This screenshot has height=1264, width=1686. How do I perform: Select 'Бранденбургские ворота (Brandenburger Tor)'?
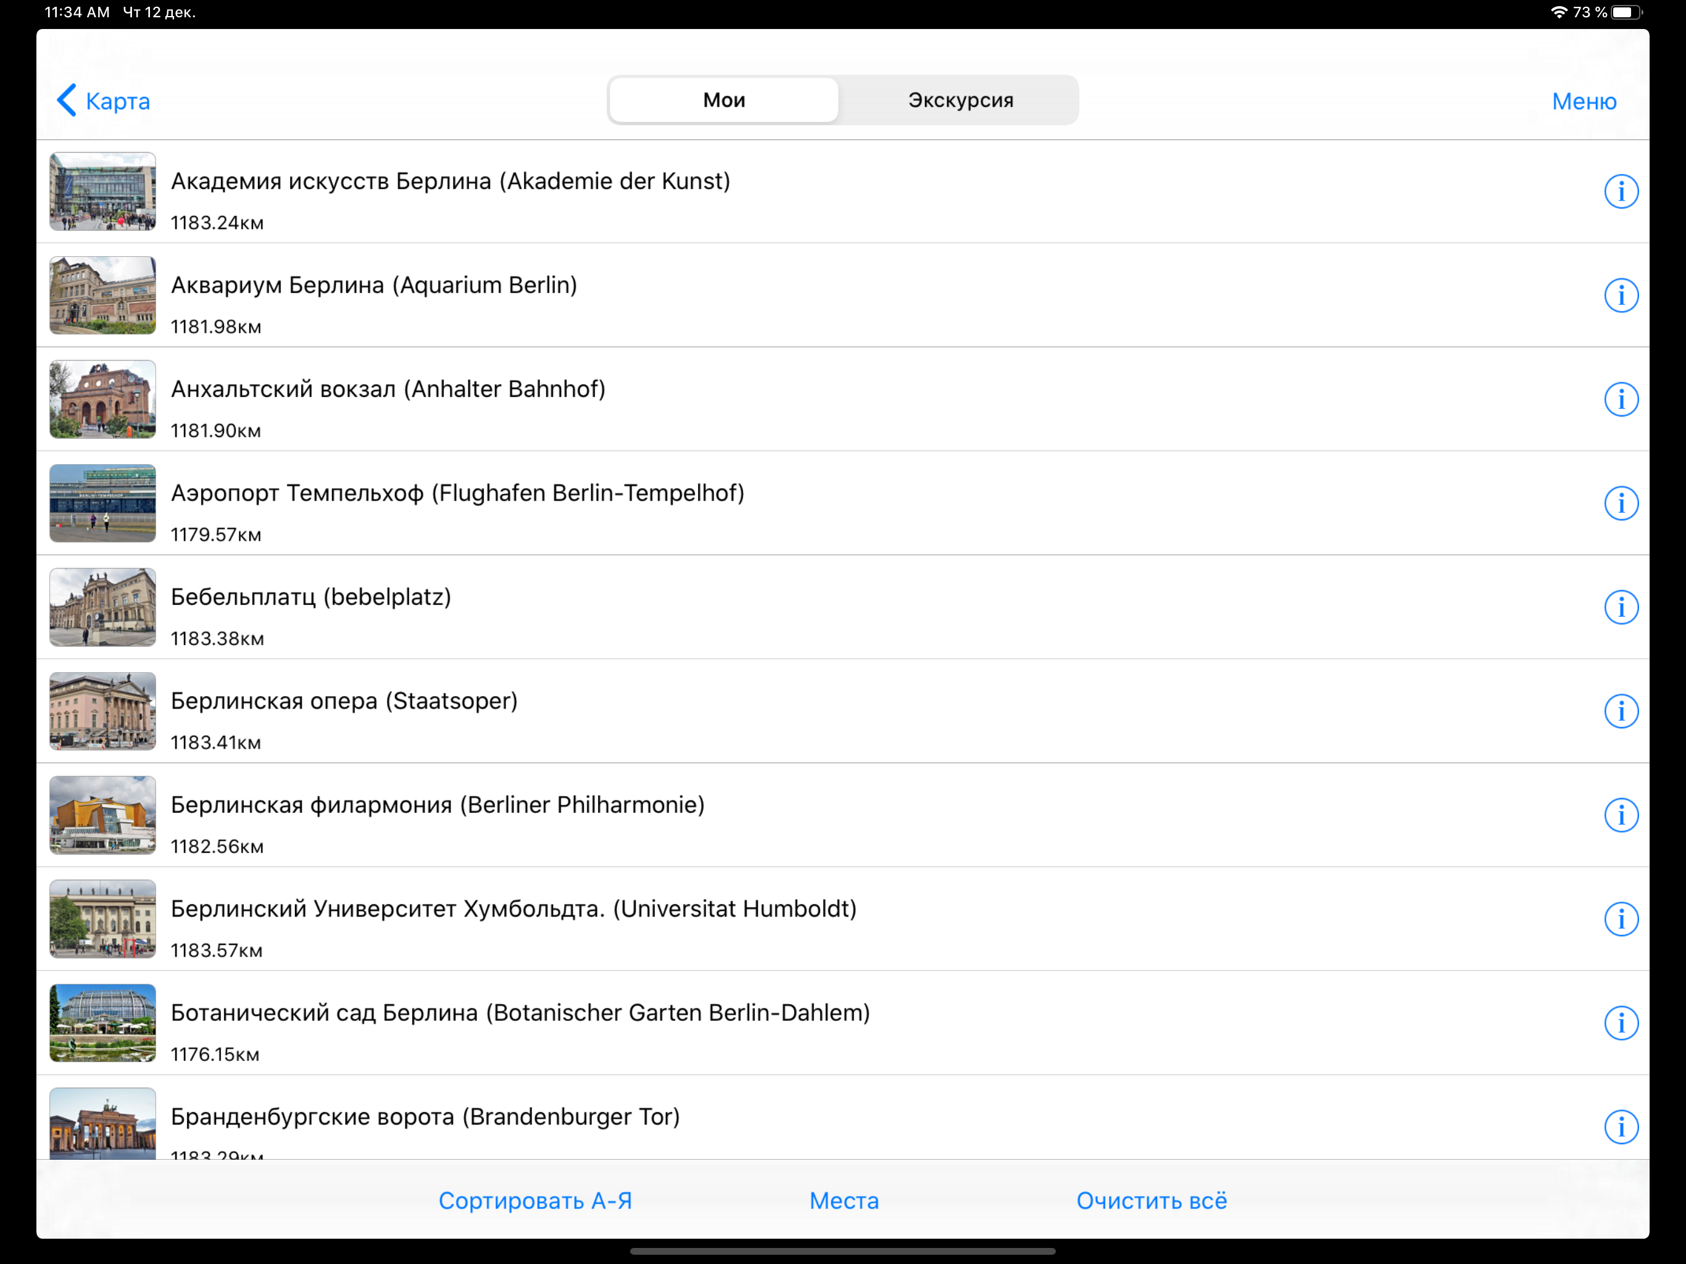click(x=425, y=1117)
